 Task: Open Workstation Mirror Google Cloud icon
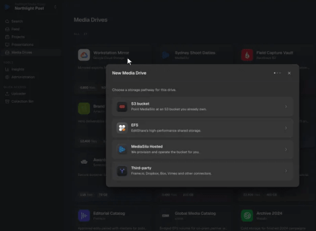point(84,55)
